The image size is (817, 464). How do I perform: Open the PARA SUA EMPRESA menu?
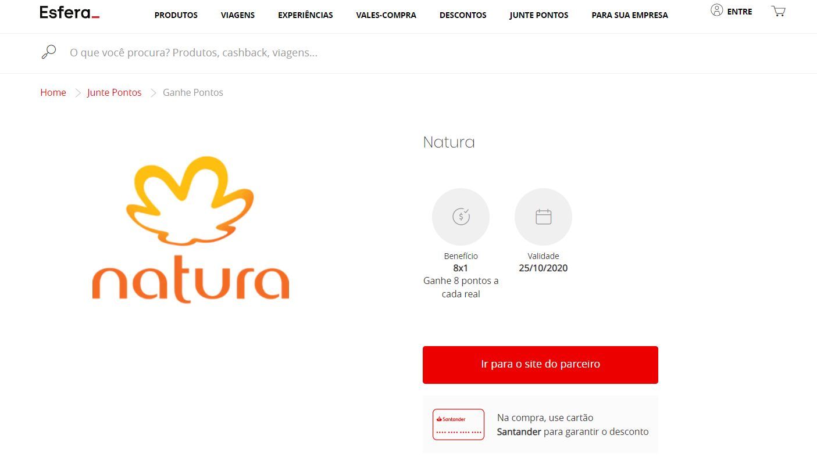coord(630,15)
